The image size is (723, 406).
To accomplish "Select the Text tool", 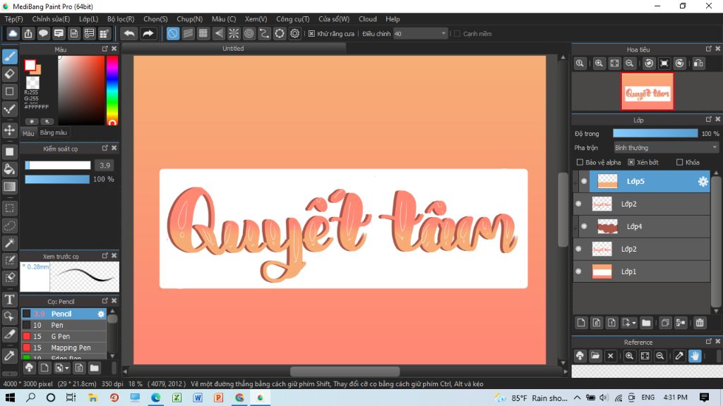I will (x=10, y=300).
